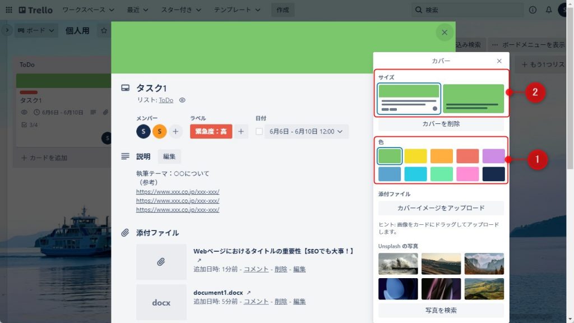Viewport: 574px width, 323px height.
Task: Pick the red cover color
Action: pyautogui.click(x=467, y=156)
